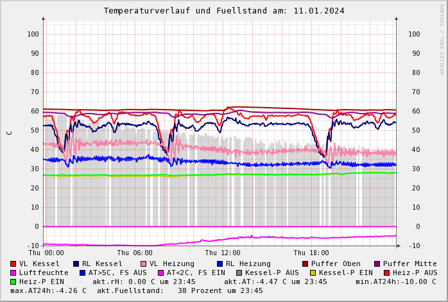Click the 'Puffer Oben' legend label
Screen dimensions: 448x302
coord(336,264)
